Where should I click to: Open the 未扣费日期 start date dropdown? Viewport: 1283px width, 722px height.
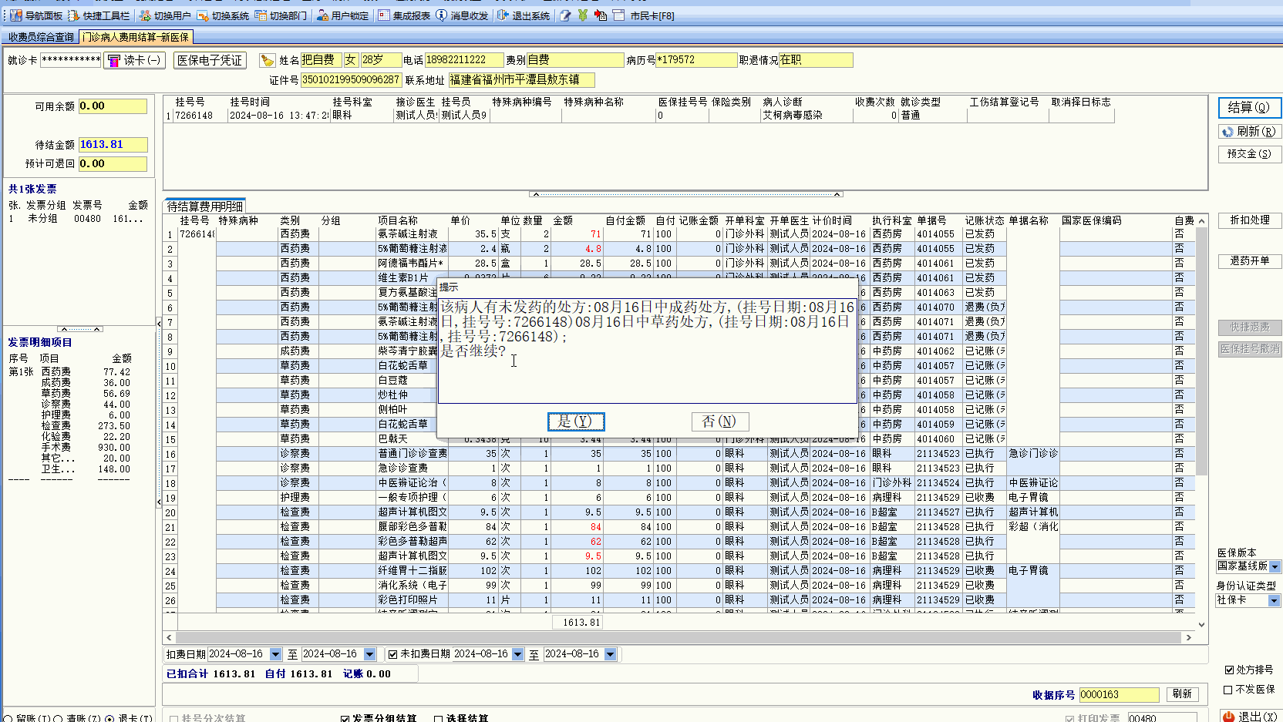[517, 654]
